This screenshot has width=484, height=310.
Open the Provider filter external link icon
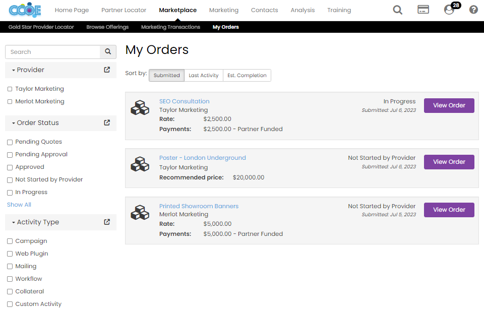(x=106, y=70)
